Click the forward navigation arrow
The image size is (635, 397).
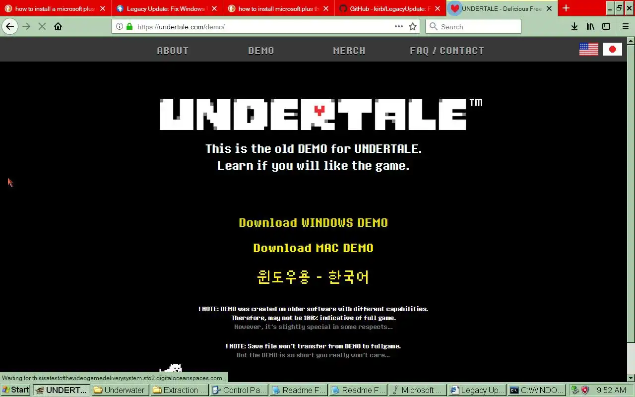point(26,27)
